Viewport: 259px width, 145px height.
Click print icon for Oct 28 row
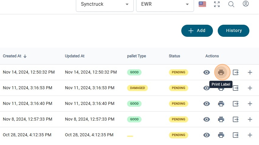click(x=221, y=135)
